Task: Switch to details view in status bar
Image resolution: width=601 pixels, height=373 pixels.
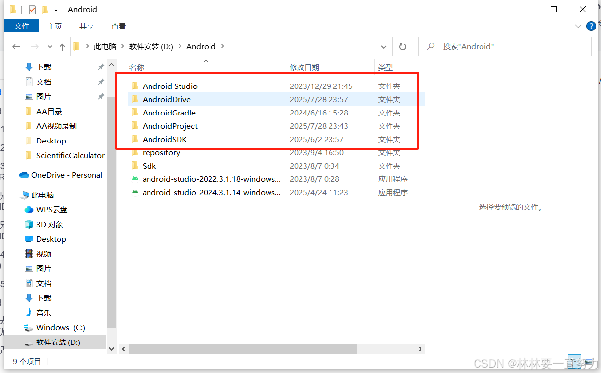Action: (x=574, y=361)
